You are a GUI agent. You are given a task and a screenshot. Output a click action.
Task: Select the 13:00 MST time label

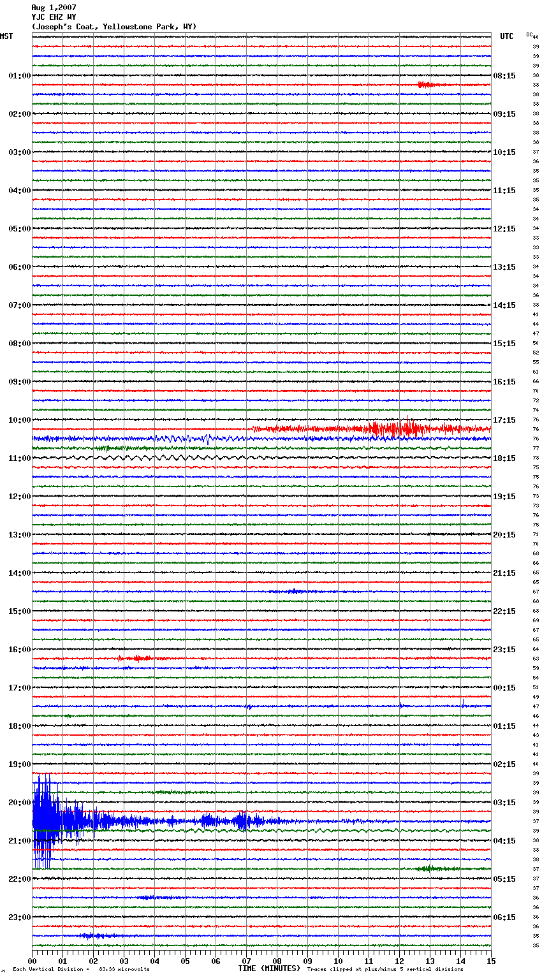pyautogui.click(x=20, y=535)
